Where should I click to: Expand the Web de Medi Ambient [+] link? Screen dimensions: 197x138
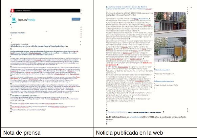tap(166, 85)
